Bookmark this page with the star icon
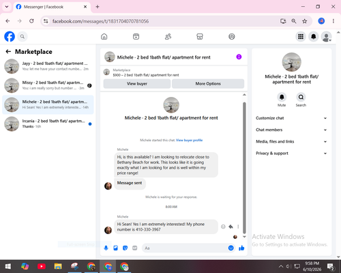 pos(305,21)
